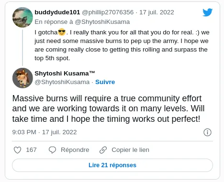Image resolution: width=224 pixels, height=182 pixels.
Task: Click the Twitter bird logo
Action: tap(207, 12)
